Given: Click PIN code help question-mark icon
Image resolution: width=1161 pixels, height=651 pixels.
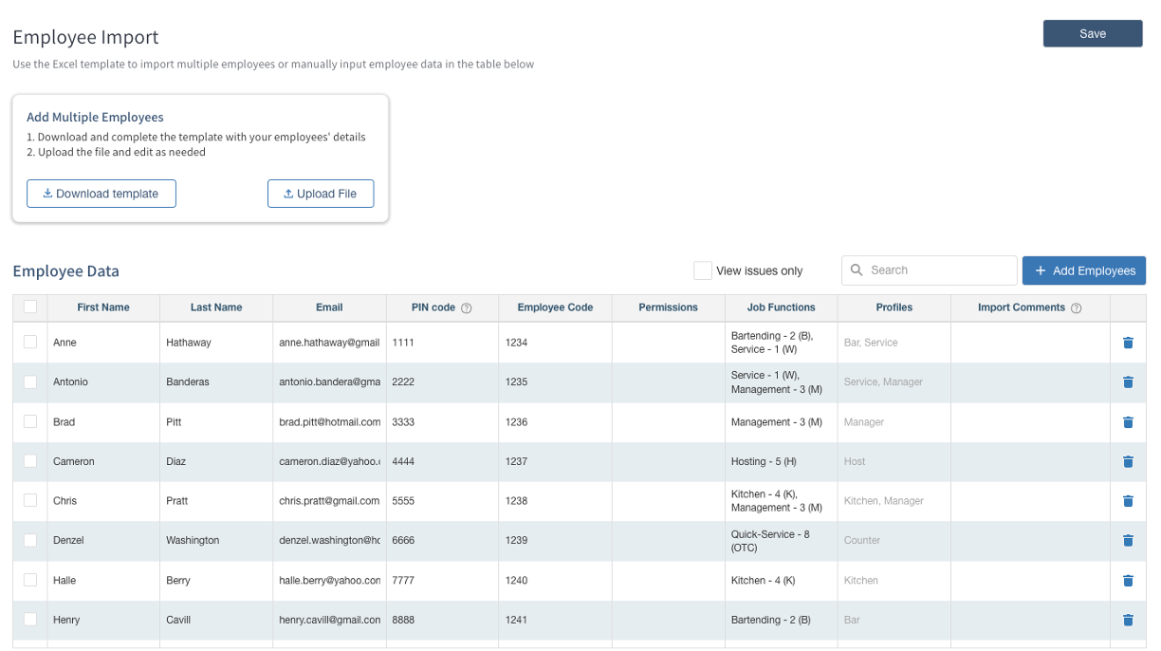Looking at the screenshot, I should pyautogui.click(x=467, y=308).
